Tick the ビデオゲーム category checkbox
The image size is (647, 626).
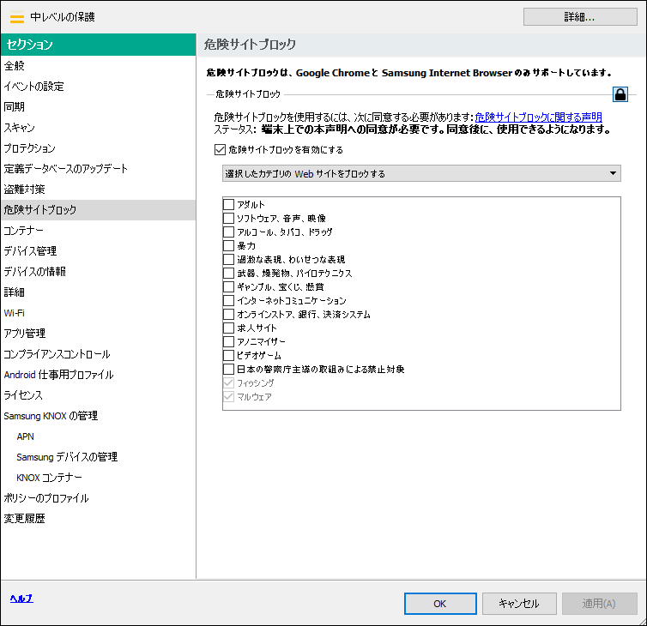point(228,356)
